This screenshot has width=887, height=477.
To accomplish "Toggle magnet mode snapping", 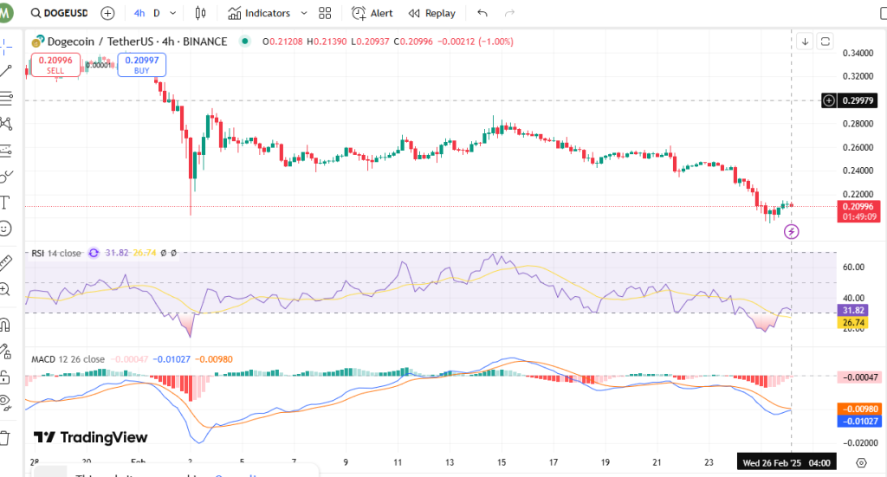I will point(5,325).
